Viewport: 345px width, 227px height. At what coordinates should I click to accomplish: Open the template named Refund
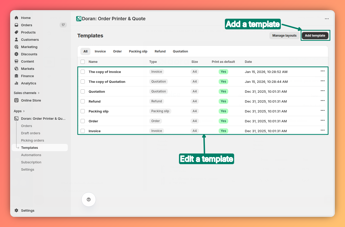click(94, 101)
